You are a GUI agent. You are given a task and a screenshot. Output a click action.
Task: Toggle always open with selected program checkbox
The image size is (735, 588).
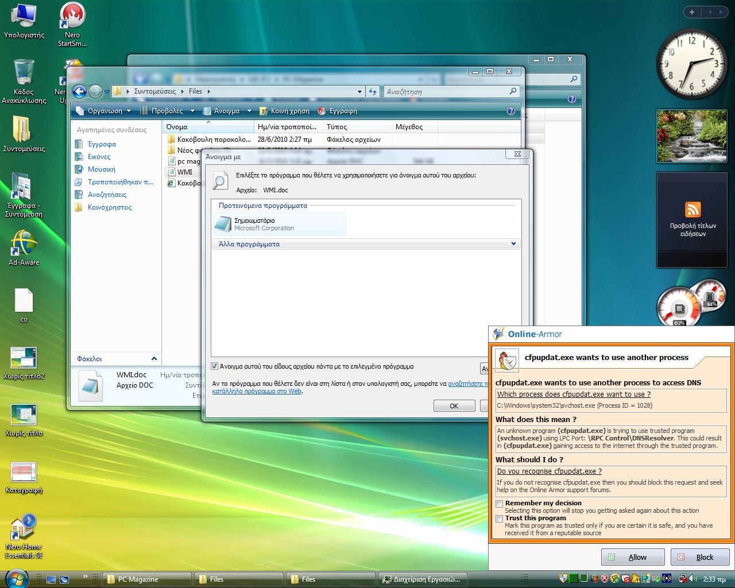[215, 366]
